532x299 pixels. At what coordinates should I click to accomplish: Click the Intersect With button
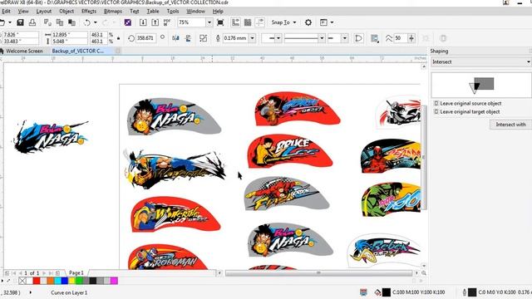510,125
